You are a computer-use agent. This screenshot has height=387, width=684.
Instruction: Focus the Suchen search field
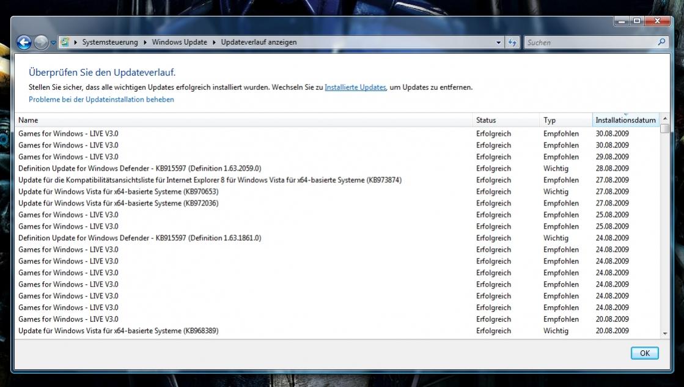point(590,42)
